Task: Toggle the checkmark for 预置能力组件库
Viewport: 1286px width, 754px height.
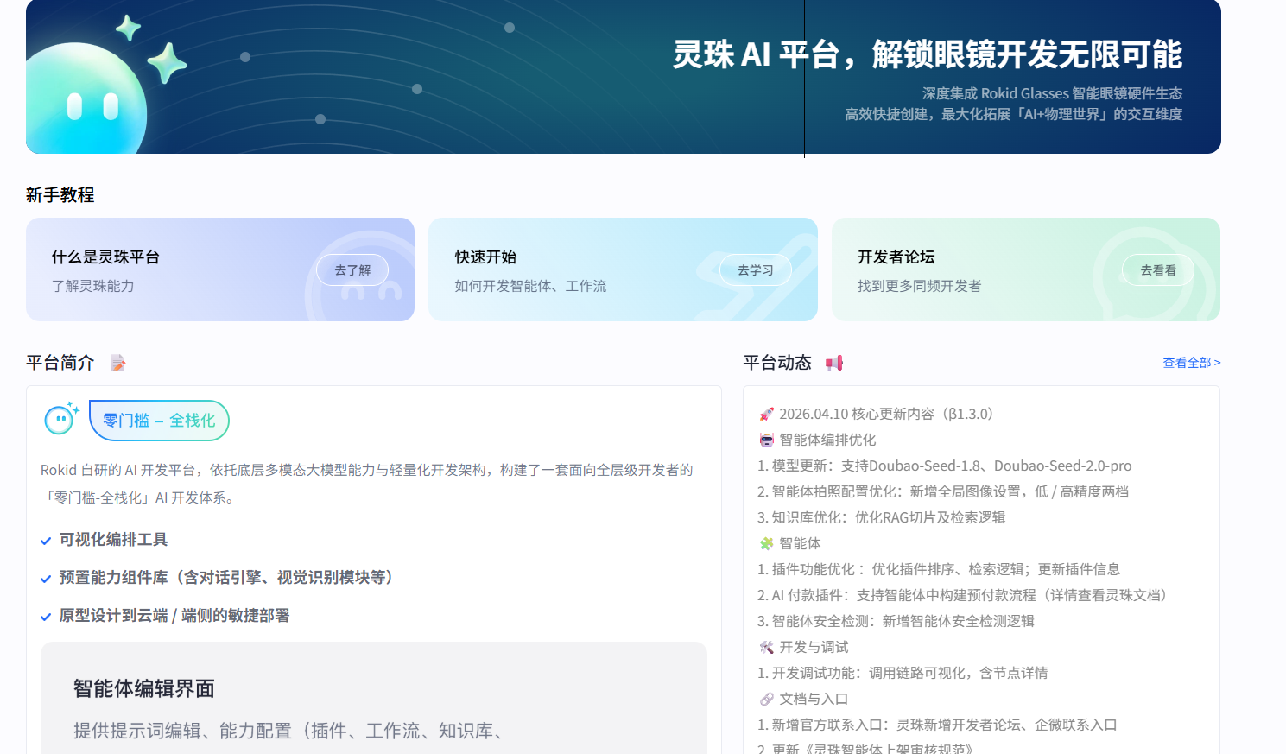Action: [46, 579]
